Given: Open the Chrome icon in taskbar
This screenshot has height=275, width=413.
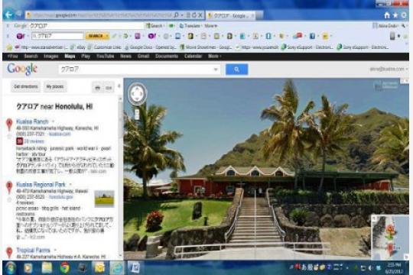Looking at the screenshot, I should (64, 267).
